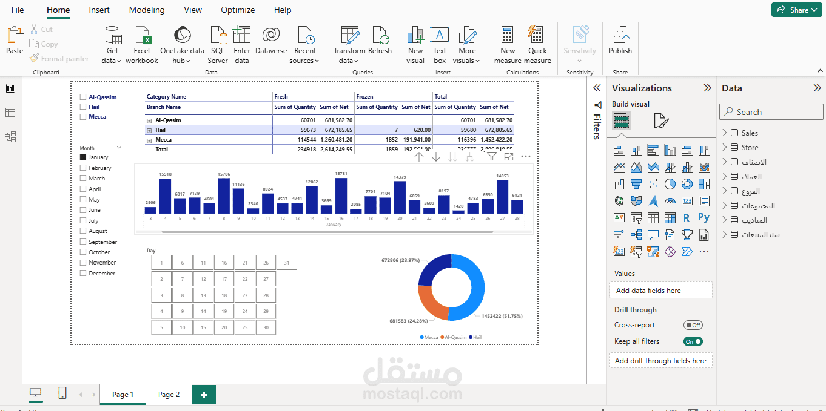
Task: Expand the Sales table in Data pane
Action: coord(725,133)
